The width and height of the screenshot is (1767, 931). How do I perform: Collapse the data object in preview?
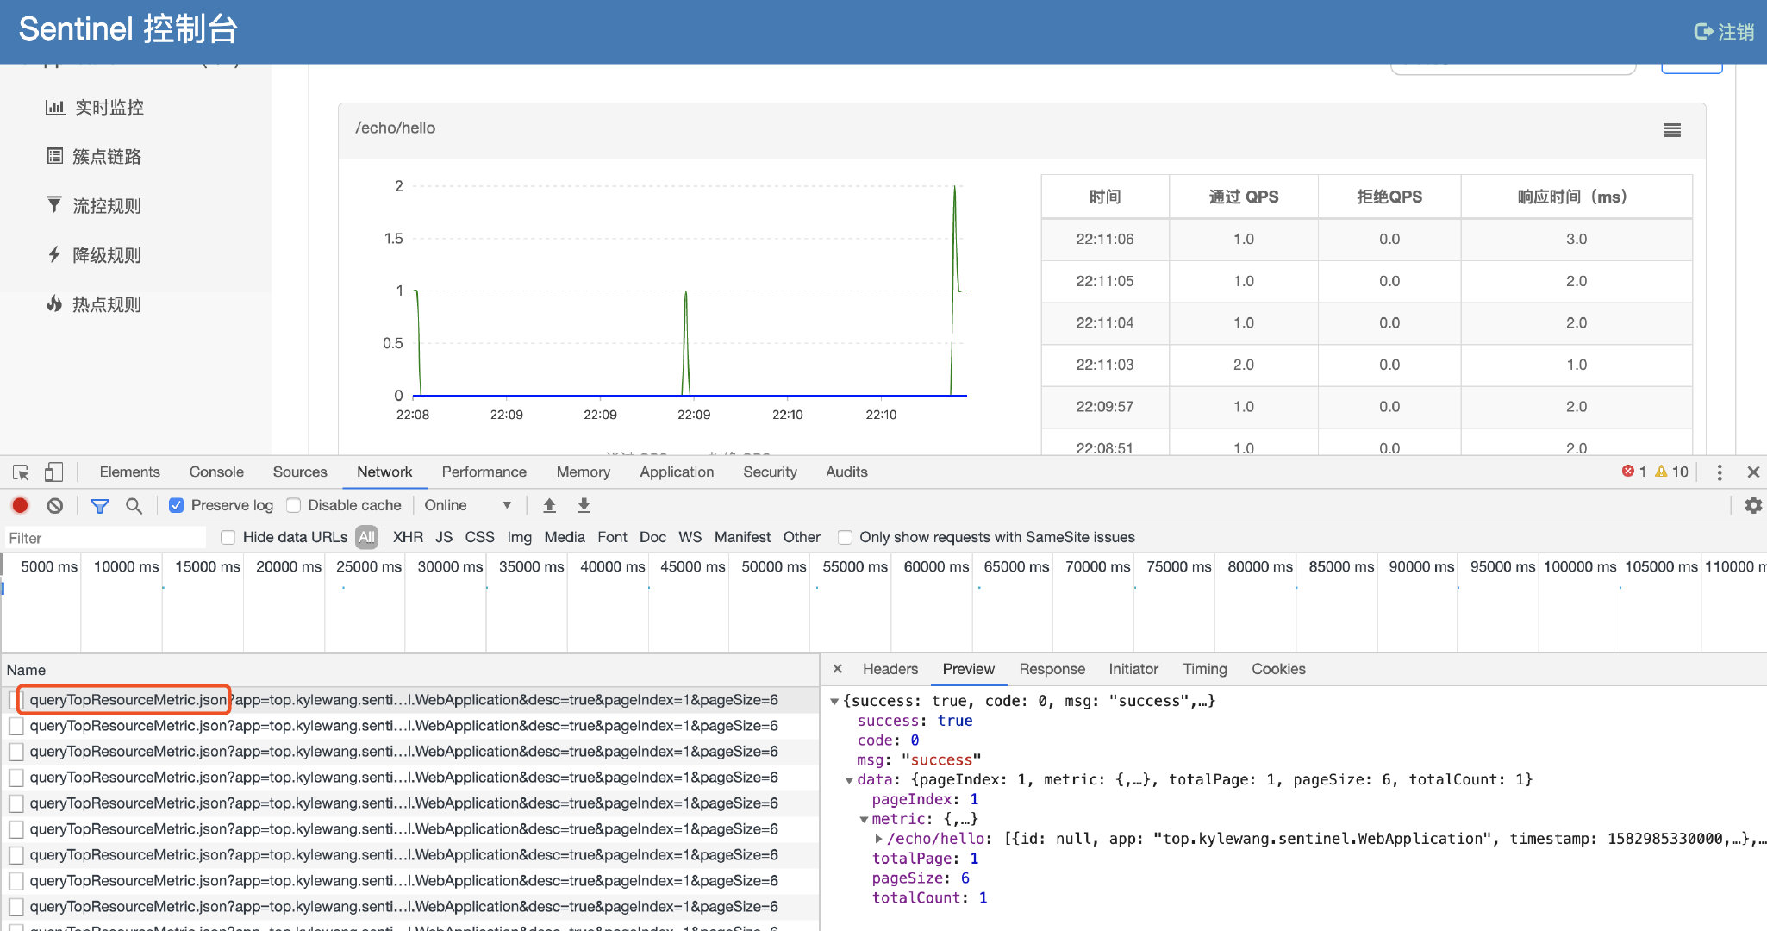click(x=849, y=780)
